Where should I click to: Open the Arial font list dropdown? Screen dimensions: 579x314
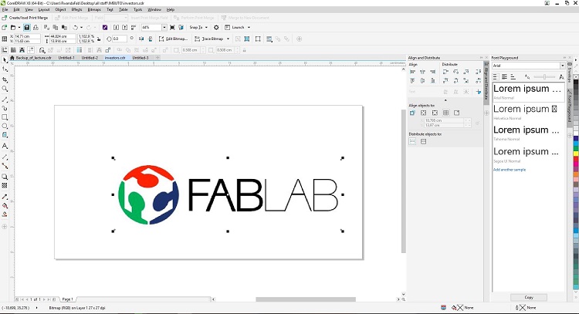562,66
